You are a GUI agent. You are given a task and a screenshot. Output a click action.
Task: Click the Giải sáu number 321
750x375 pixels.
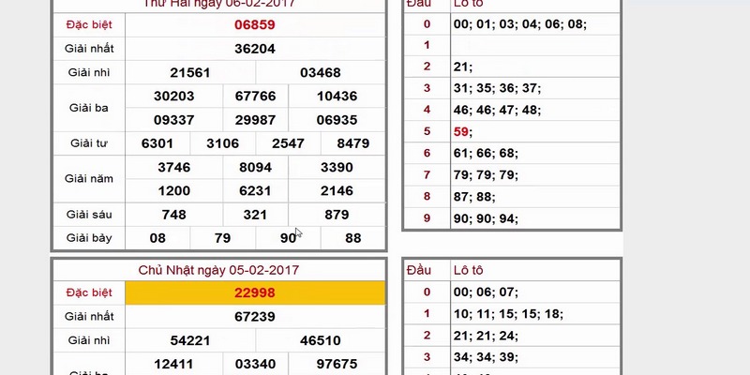click(254, 215)
